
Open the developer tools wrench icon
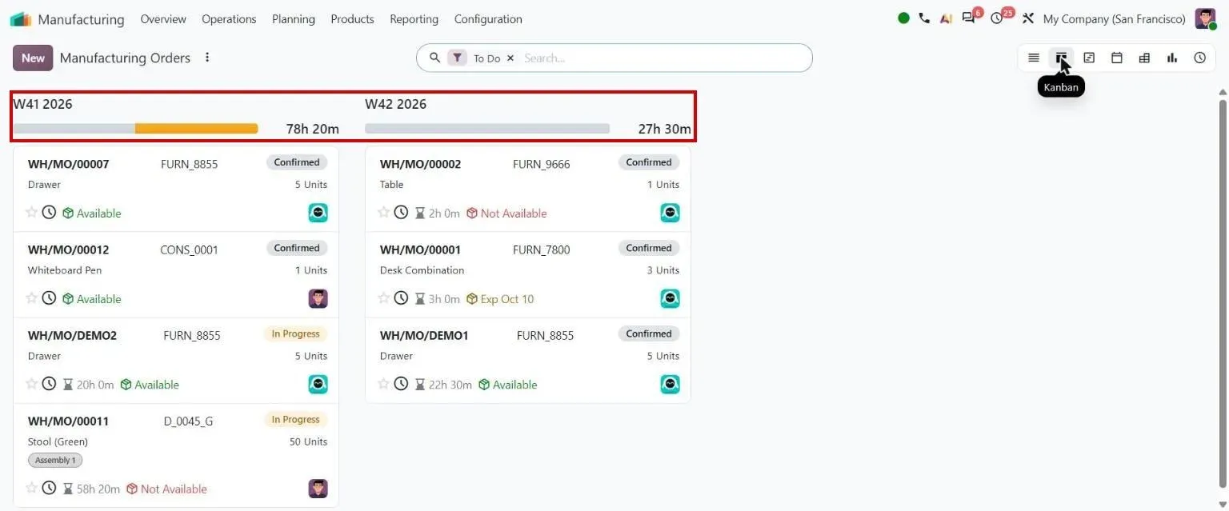click(x=1028, y=18)
